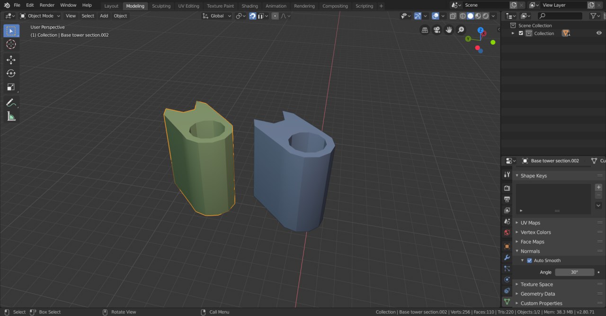Viewport: 606px width, 316px height.
Task: Expand the Geometry Data panel
Action: (x=538, y=294)
